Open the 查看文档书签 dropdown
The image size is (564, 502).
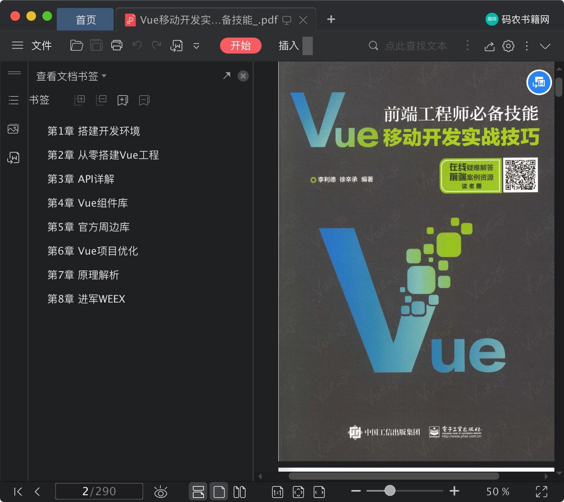[71, 76]
